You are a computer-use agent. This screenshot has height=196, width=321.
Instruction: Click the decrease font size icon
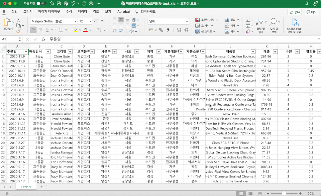(x=103, y=21)
